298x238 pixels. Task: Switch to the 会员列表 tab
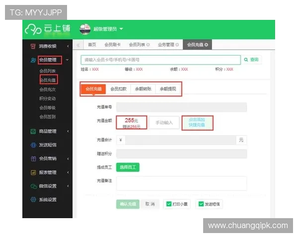(x=137, y=45)
